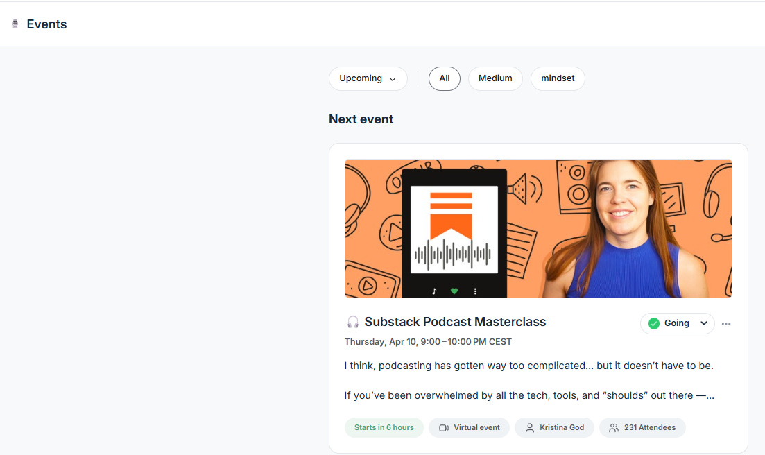This screenshot has width=765, height=455.
Task: Click the Next event section heading
Action: point(361,119)
